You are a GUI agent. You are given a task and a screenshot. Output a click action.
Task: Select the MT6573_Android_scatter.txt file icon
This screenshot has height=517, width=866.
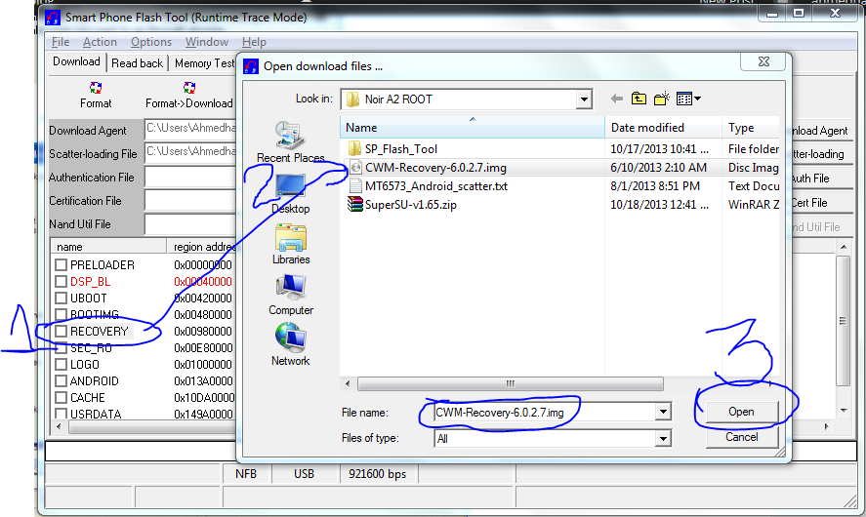[x=355, y=186]
